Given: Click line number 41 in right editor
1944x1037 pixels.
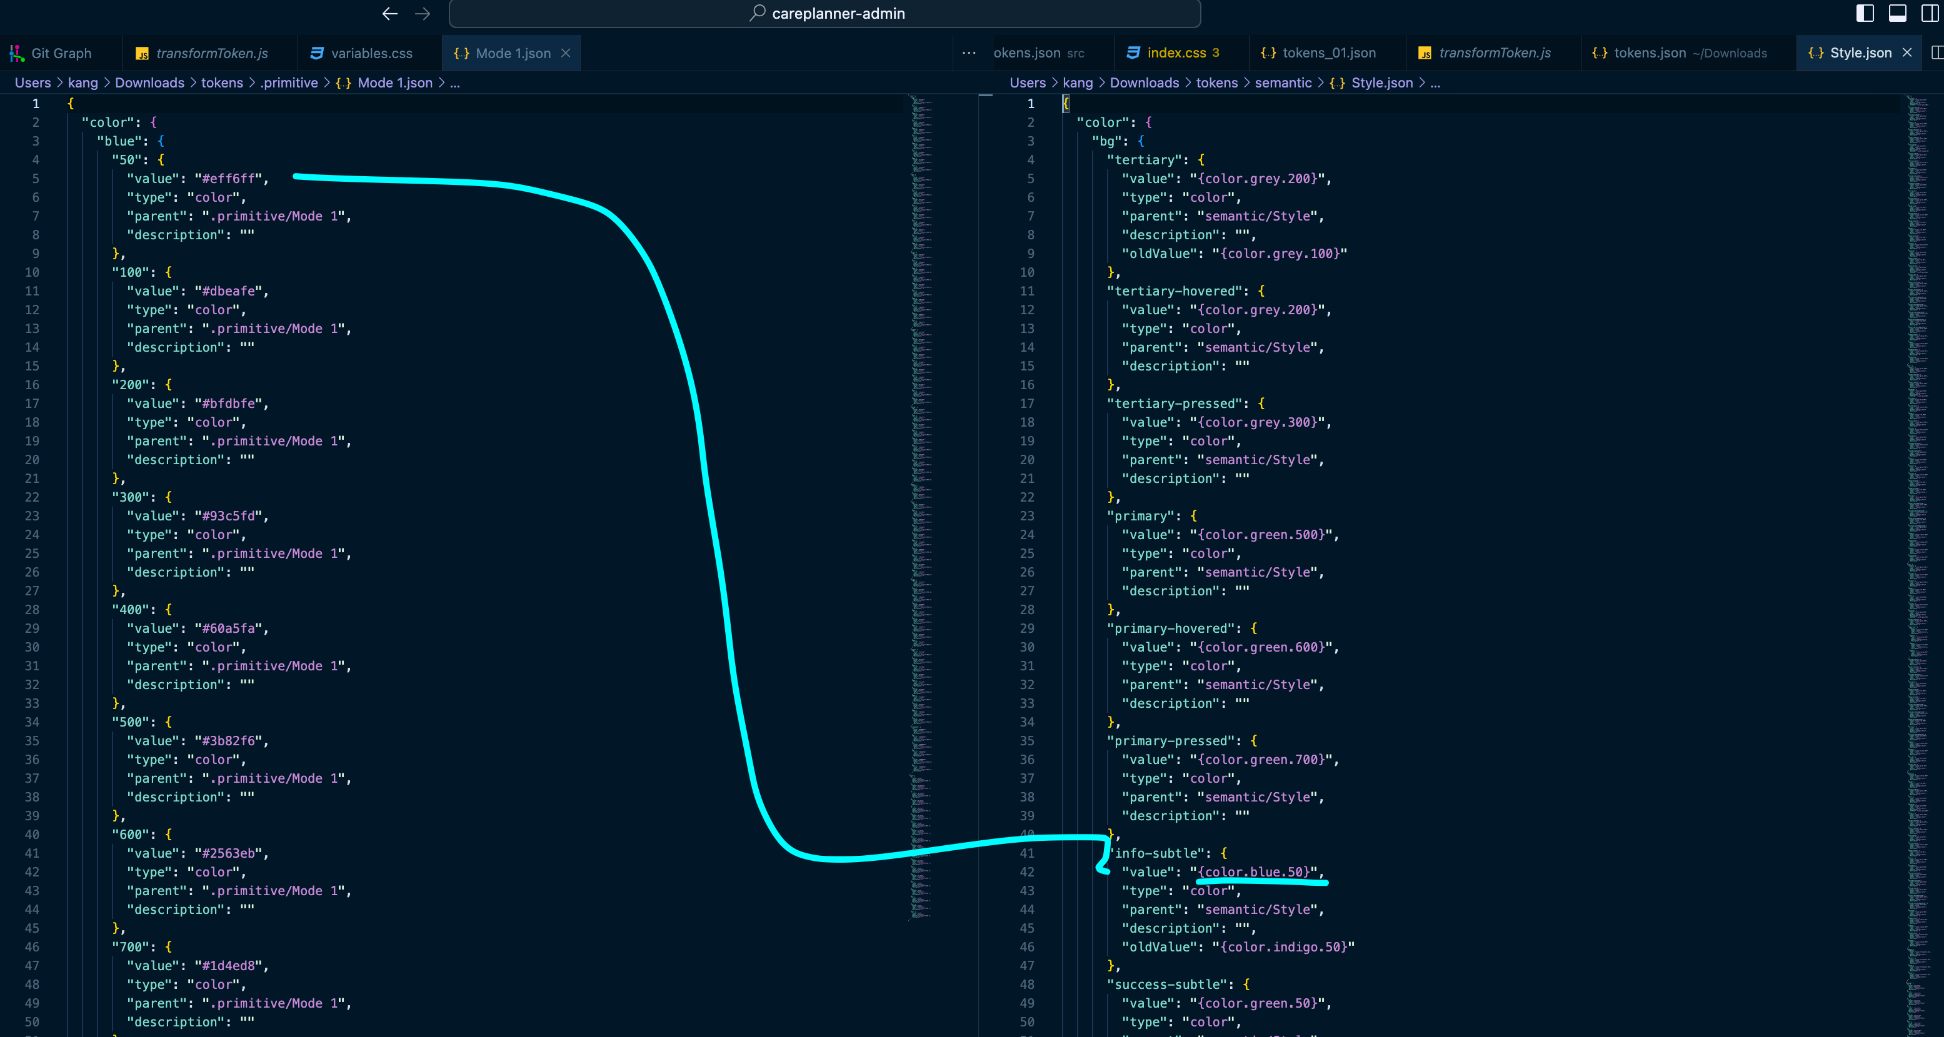Looking at the screenshot, I should (1026, 853).
